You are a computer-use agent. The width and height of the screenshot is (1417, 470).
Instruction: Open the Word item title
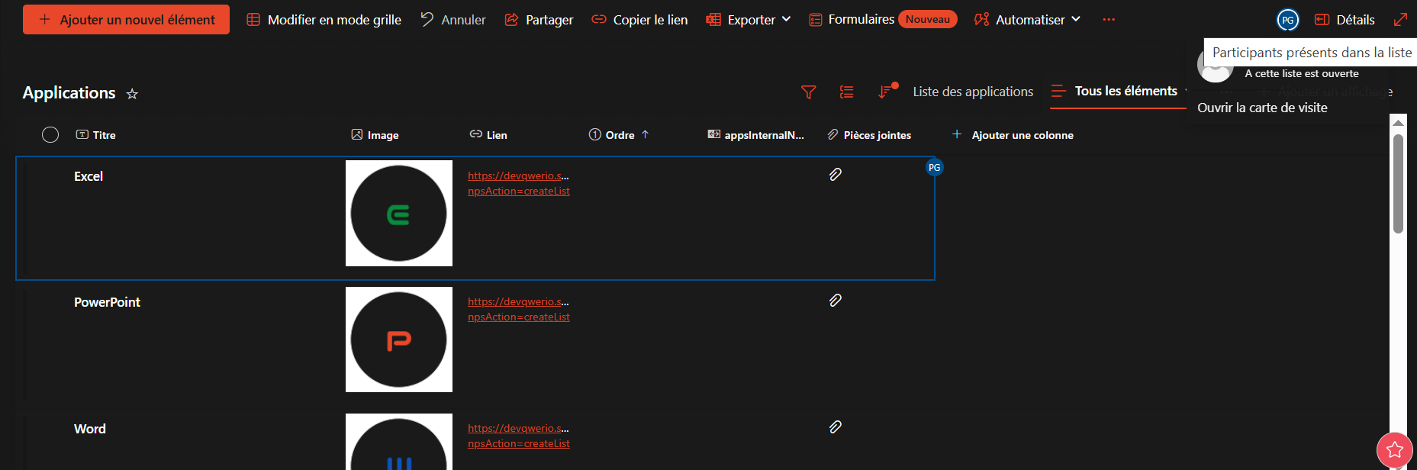click(x=90, y=429)
